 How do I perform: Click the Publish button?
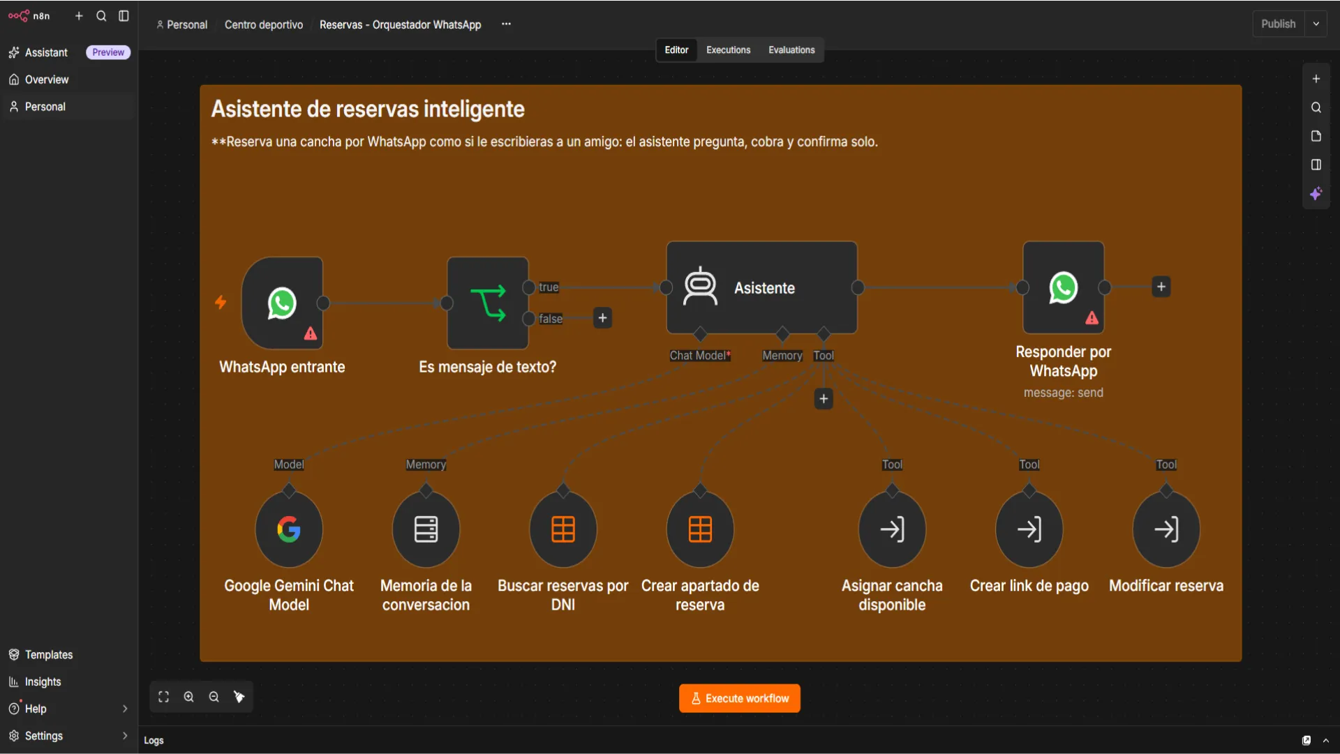point(1278,24)
